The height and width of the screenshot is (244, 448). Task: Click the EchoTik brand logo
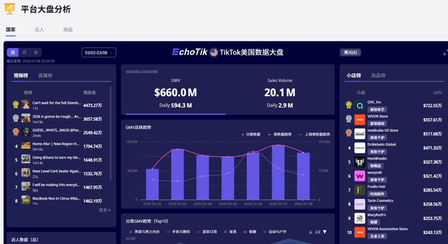pos(190,52)
